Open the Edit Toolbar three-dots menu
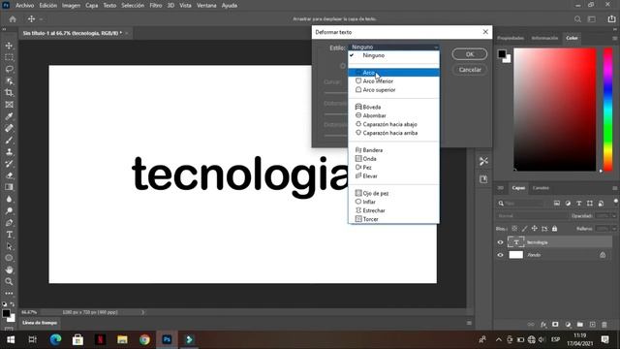This screenshot has height=349, width=620. click(x=9, y=294)
